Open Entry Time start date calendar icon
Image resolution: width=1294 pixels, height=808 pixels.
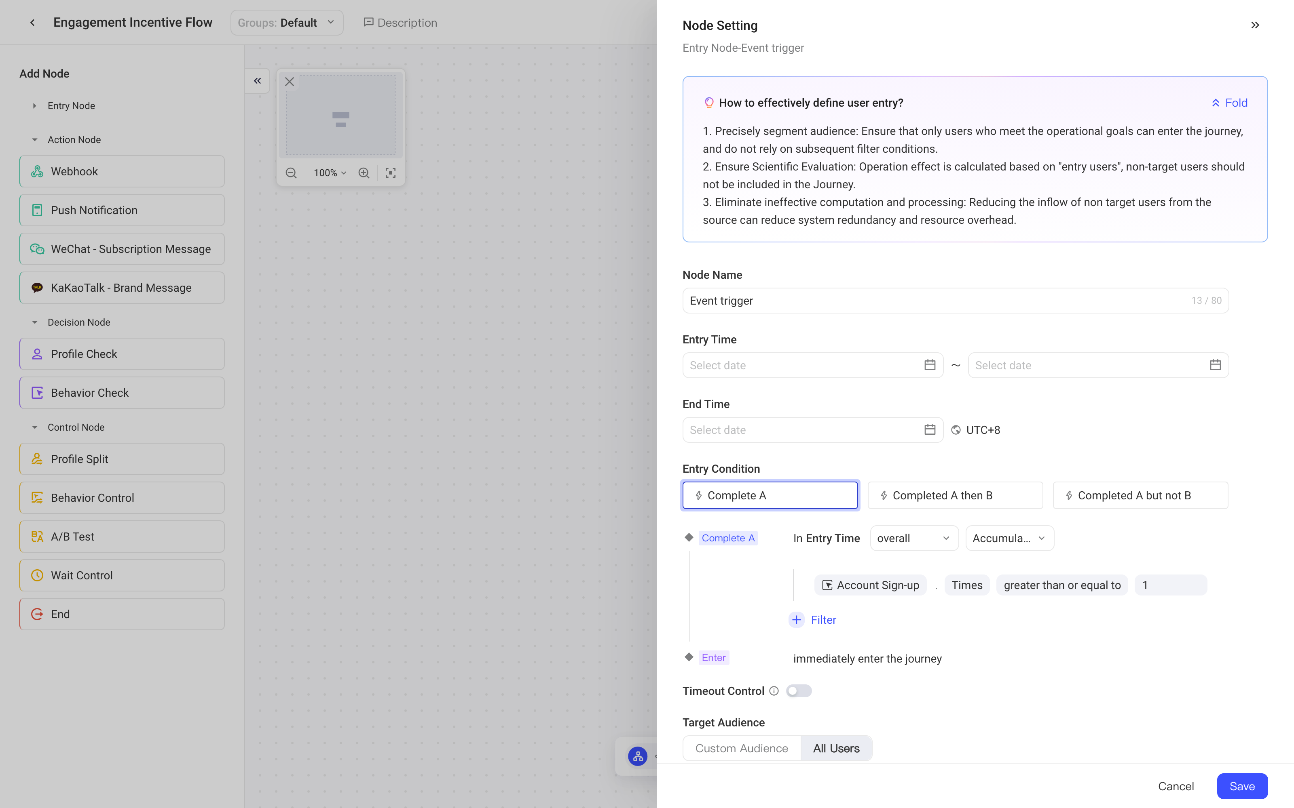pos(930,365)
